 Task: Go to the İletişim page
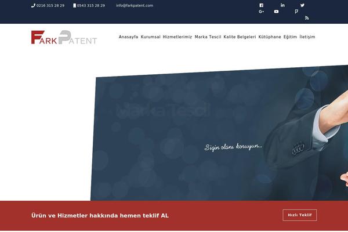point(307,37)
